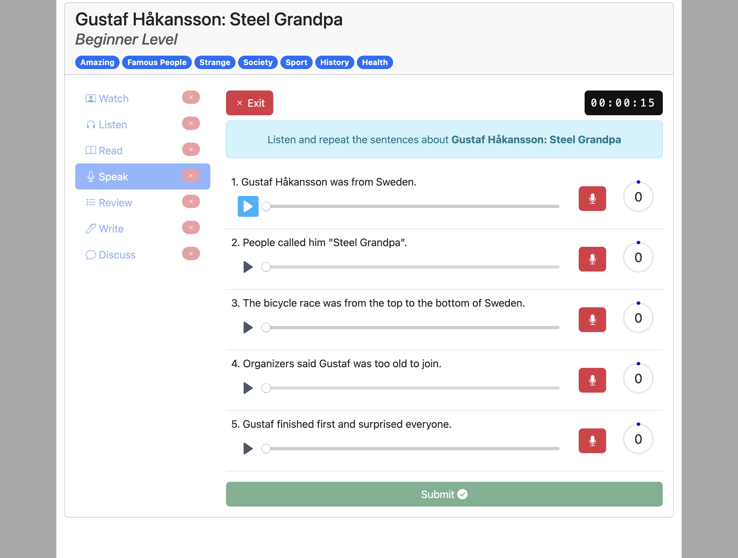738x558 pixels.
Task: Click score circle for "Organizers said" sentence
Action: 638,379
